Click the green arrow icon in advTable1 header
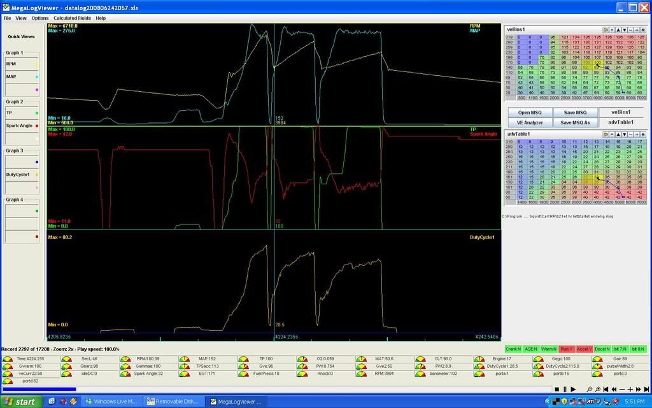This screenshot has height=408, width=652. point(606,134)
